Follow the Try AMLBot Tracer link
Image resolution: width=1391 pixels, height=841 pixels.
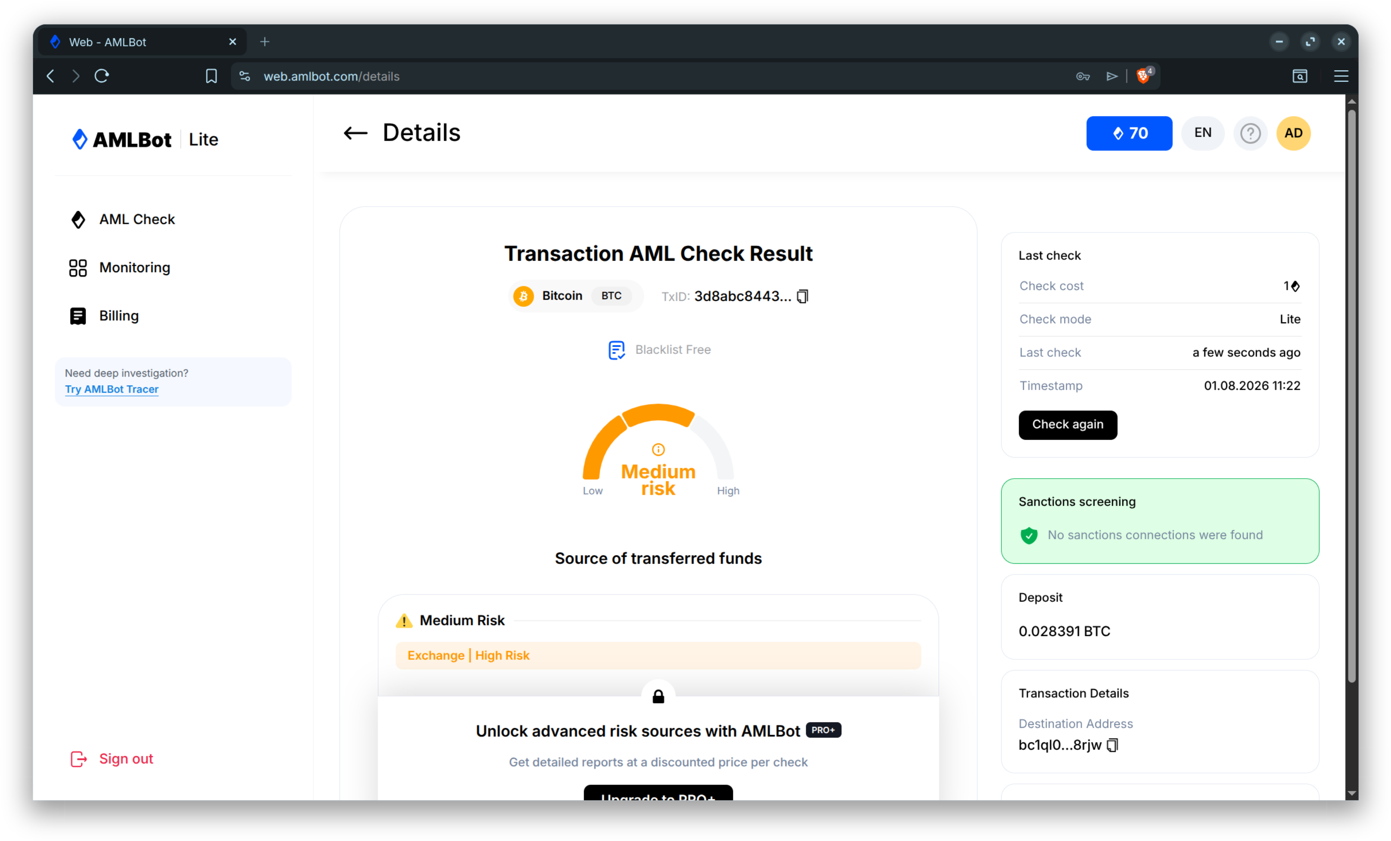pyautogui.click(x=112, y=390)
